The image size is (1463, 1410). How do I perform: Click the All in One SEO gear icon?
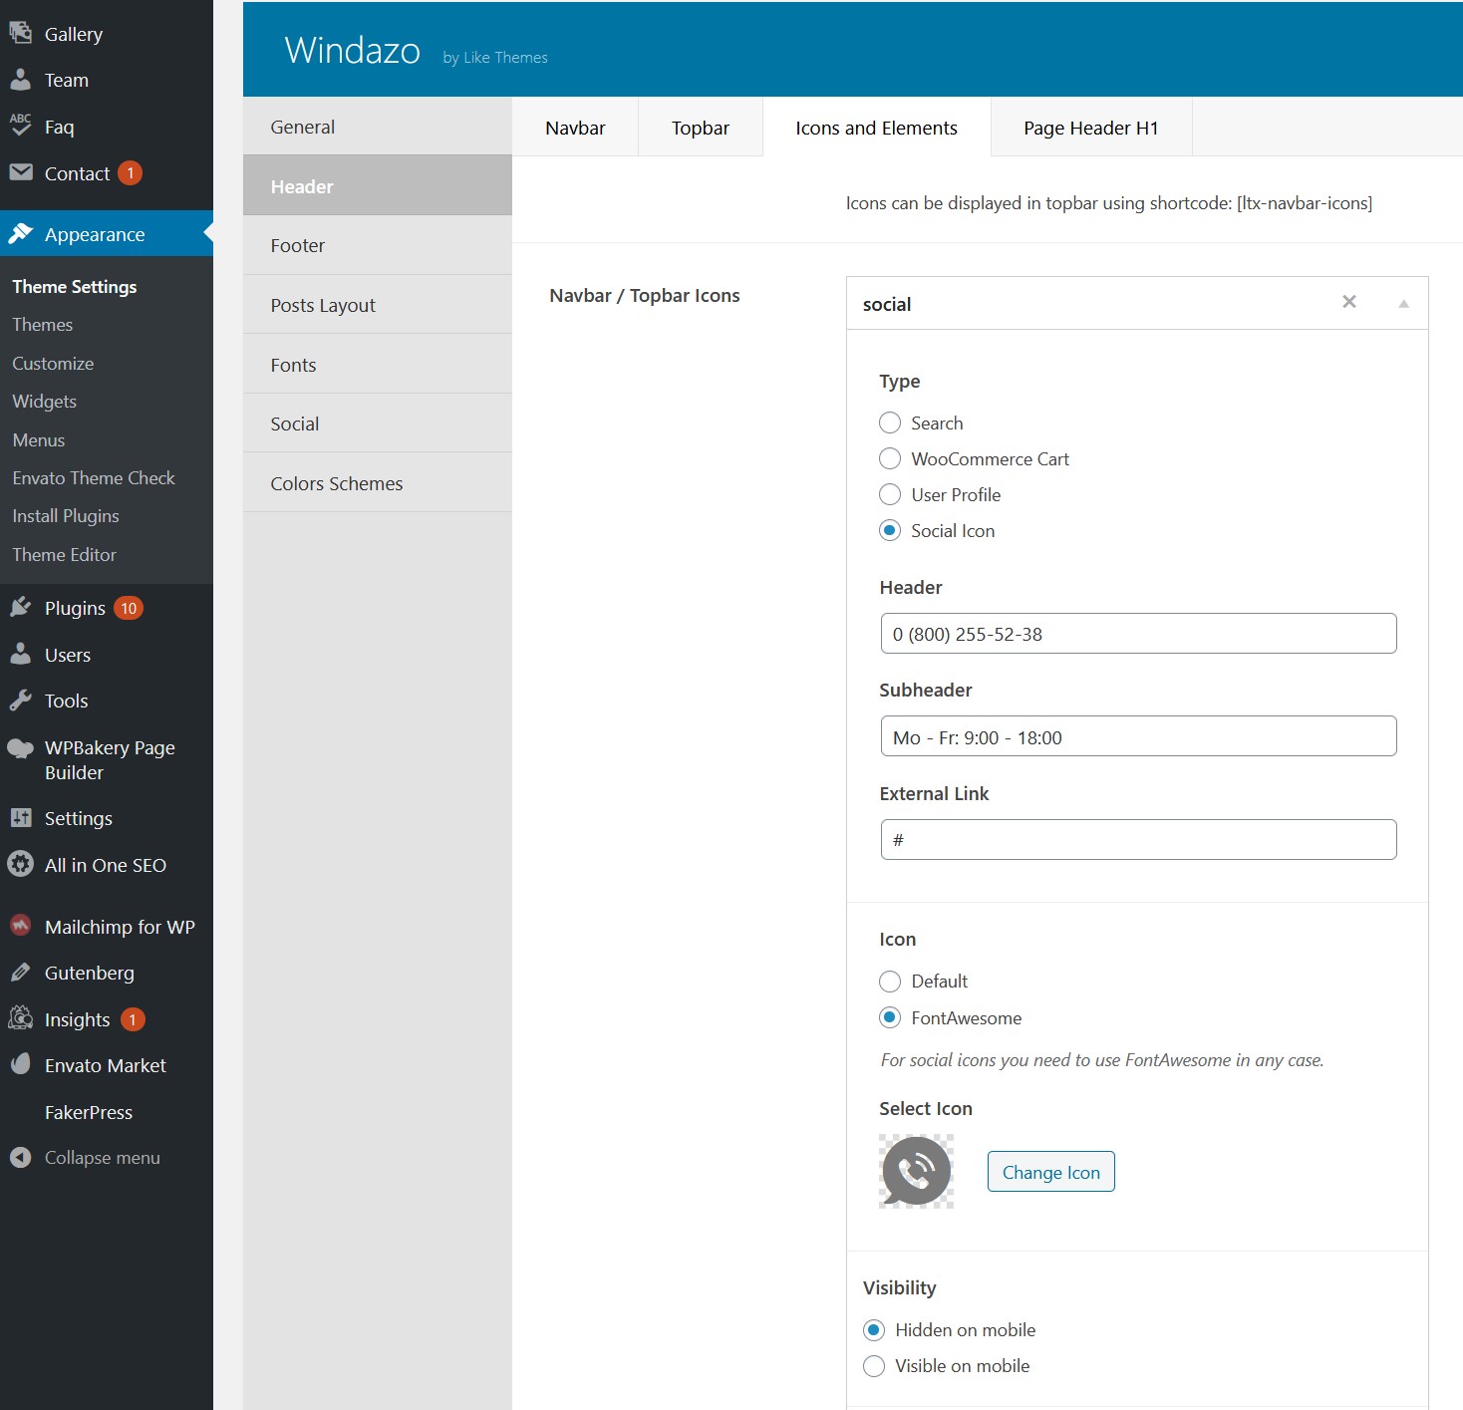tap(20, 864)
